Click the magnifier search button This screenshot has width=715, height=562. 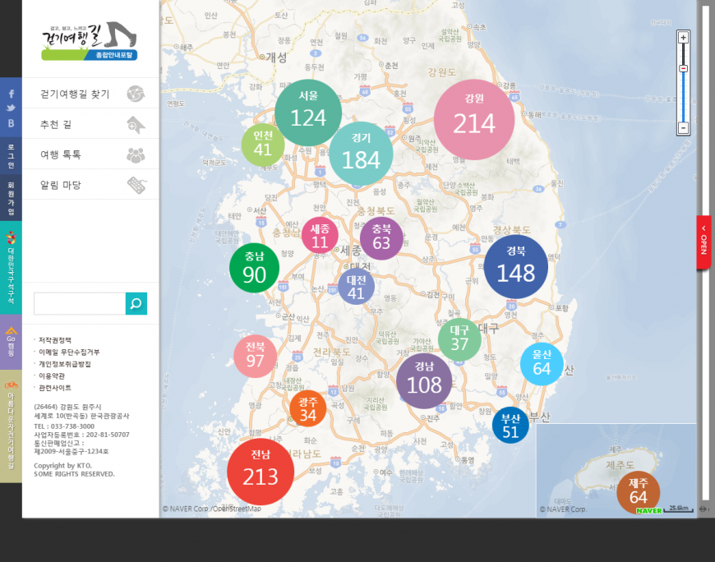point(136,304)
